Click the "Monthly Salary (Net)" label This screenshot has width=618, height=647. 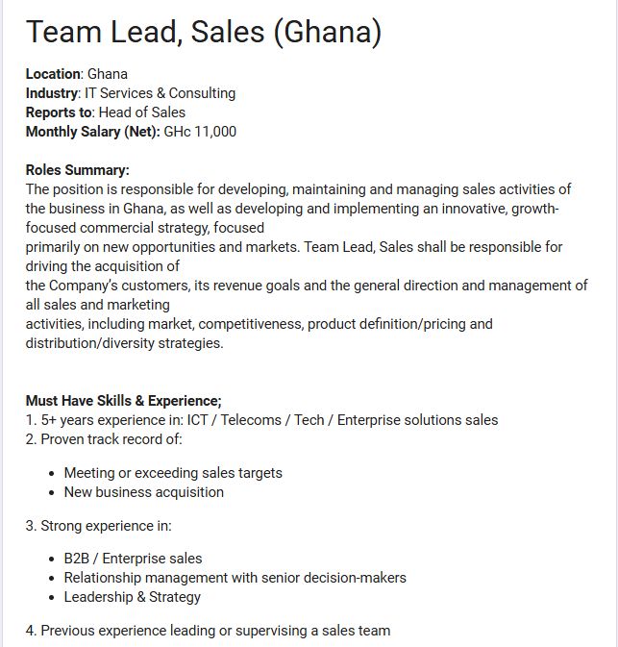click(92, 132)
